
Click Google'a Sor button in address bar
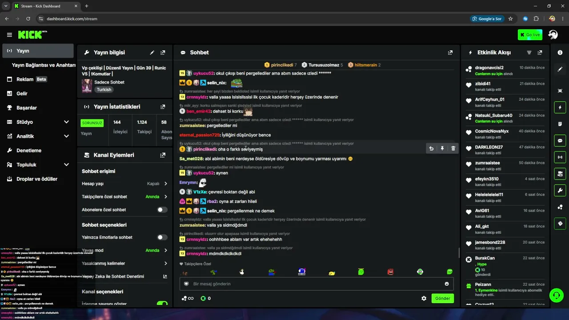487,19
